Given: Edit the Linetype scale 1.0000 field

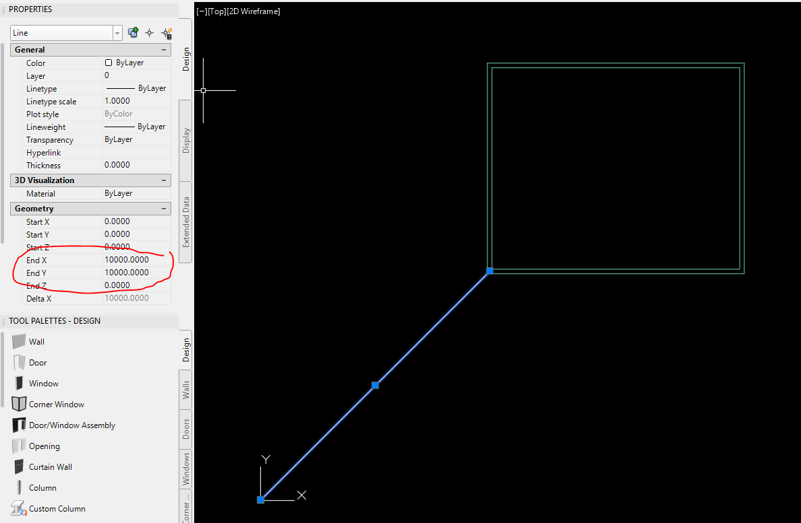Looking at the screenshot, I should 136,101.
